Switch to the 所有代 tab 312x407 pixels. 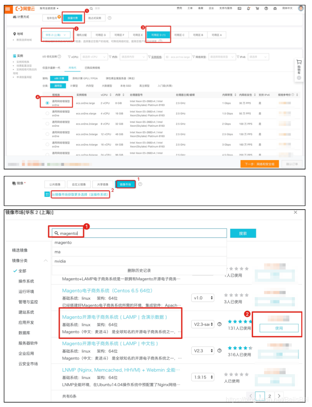pos(73,68)
